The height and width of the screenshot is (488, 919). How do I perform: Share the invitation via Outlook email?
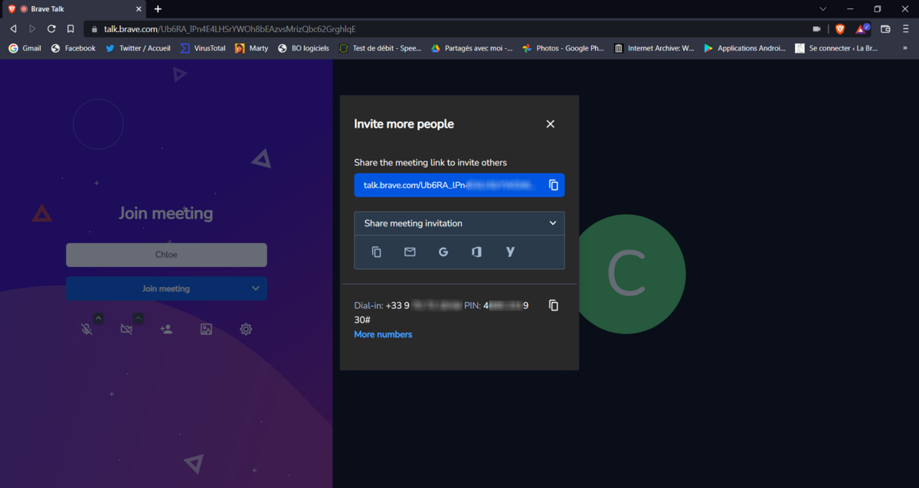click(476, 252)
